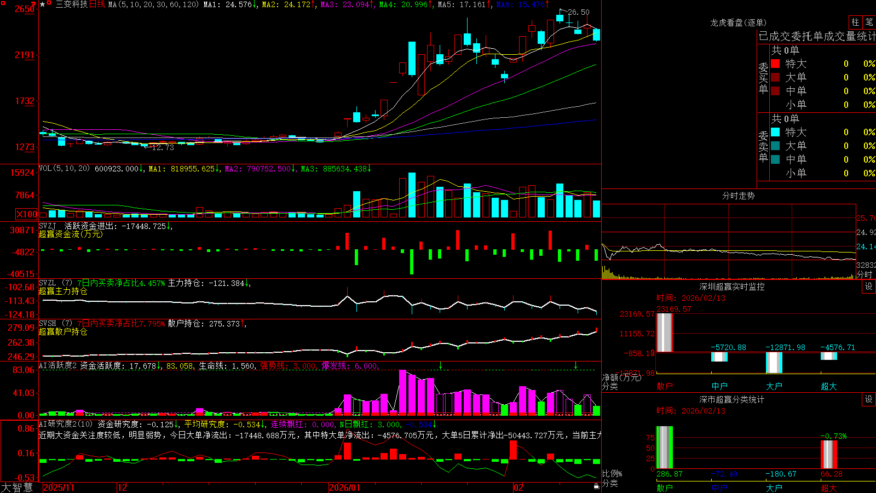Open 设 settings for 深圳超赢实时监控

pyautogui.click(x=869, y=286)
